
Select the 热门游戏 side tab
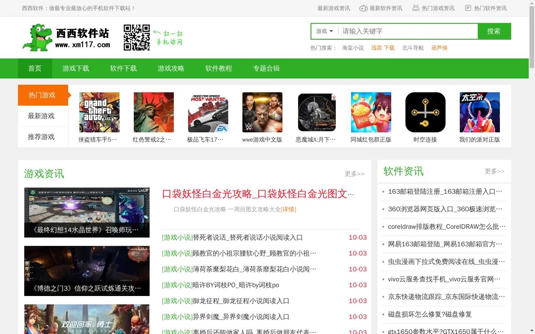(43, 95)
